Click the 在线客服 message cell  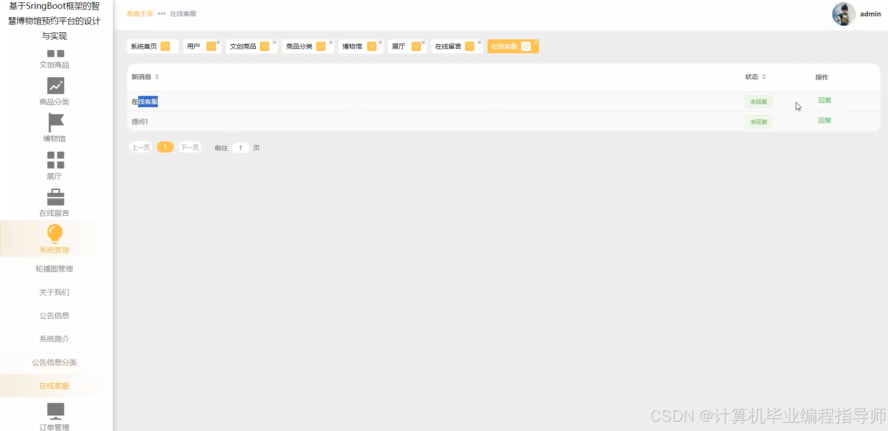(145, 102)
